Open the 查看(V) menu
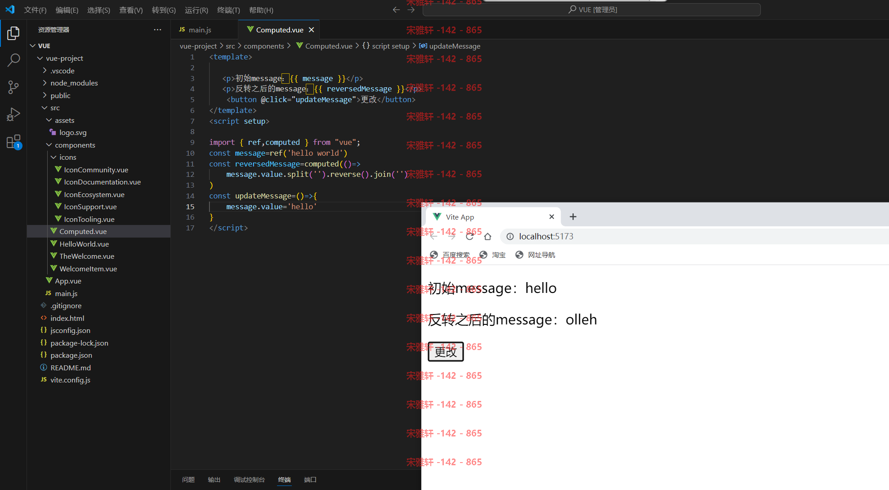889x490 pixels. point(131,10)
